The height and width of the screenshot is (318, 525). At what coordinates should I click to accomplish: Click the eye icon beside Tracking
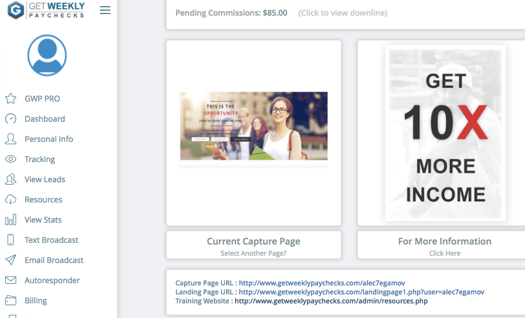click(11, 159)
